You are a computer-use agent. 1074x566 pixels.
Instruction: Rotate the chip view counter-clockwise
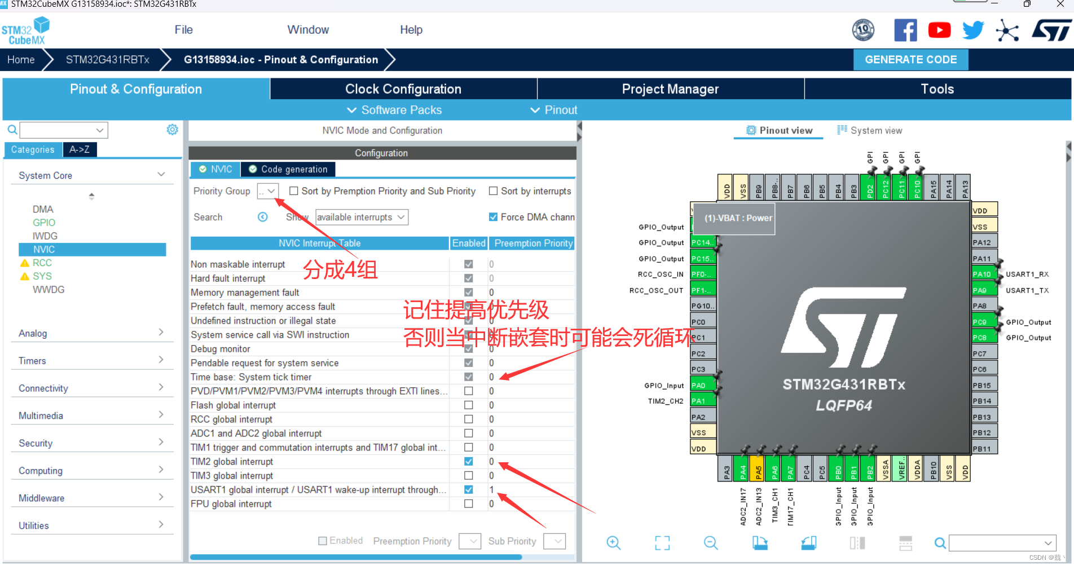tap(808, 543)
